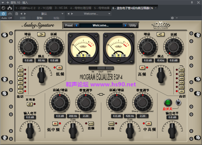
Task: Click the 复制 copy button
Action: click(x=40, y=18)
